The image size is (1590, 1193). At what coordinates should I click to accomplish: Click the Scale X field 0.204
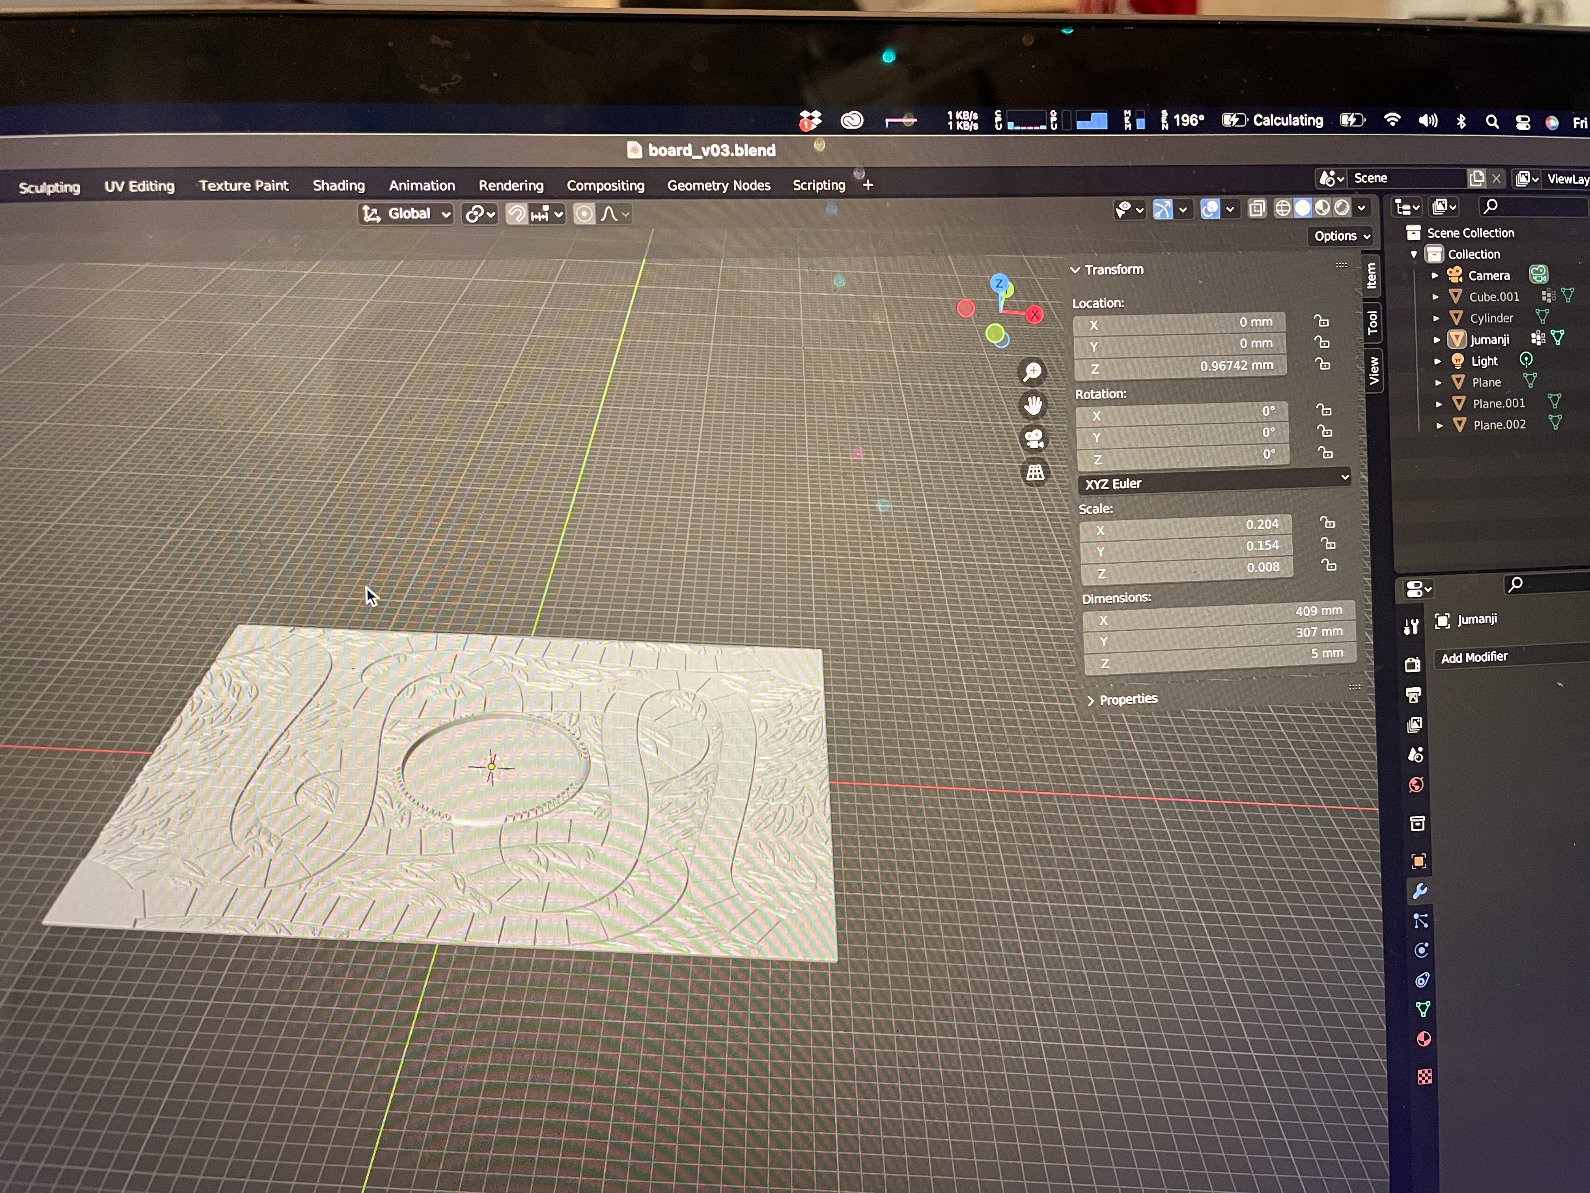pos(1185,527)
